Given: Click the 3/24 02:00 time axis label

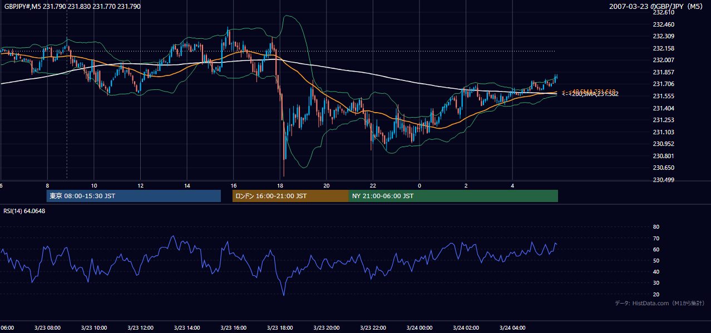Looking at the screenshot, I should pyautogui.click(x=466, y=328).
